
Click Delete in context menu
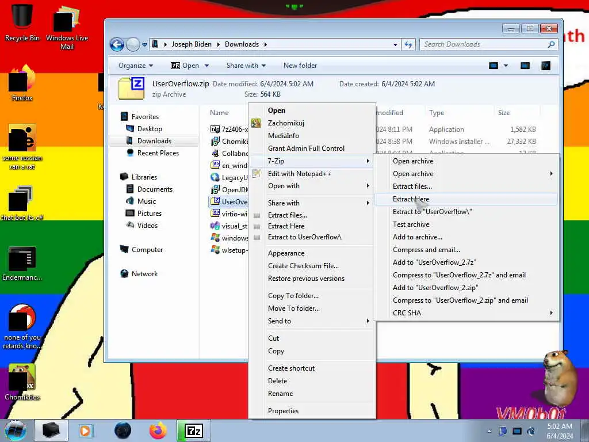[311, 381]
